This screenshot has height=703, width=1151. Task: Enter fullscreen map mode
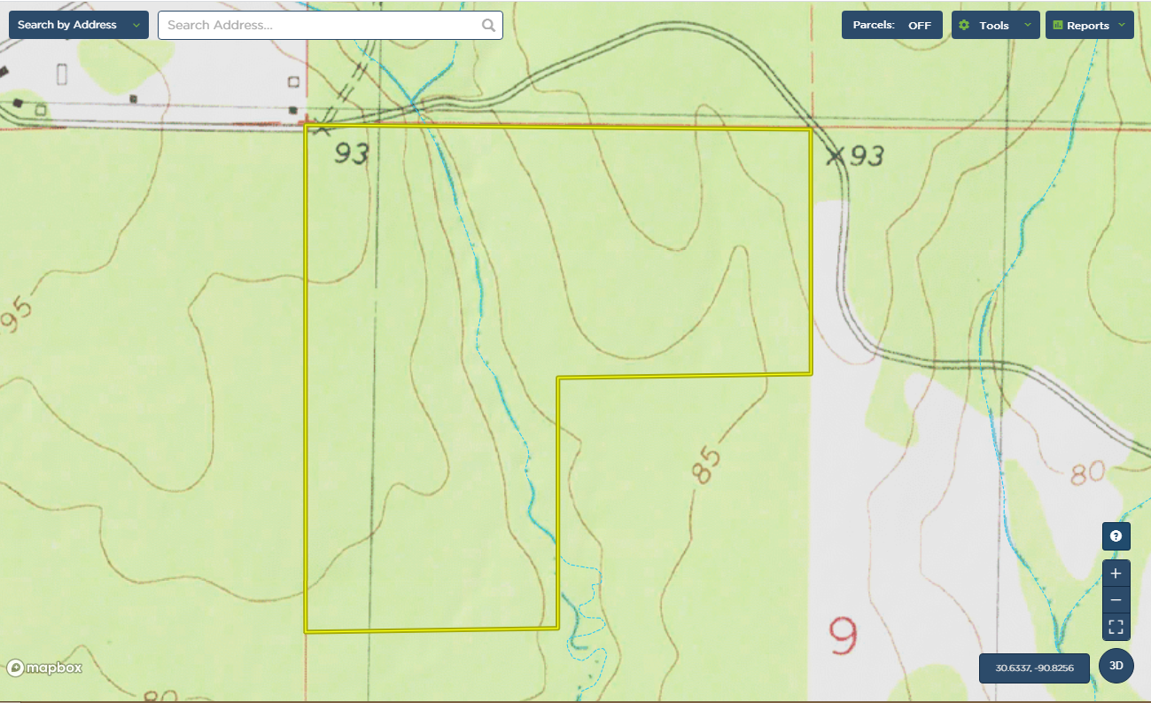[1116, 628]
